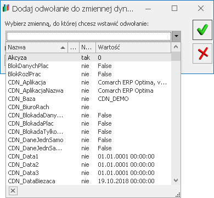Select the BlokDanychPlac row
The height and width of the screenshot is (198, 214).
point(89,66)
